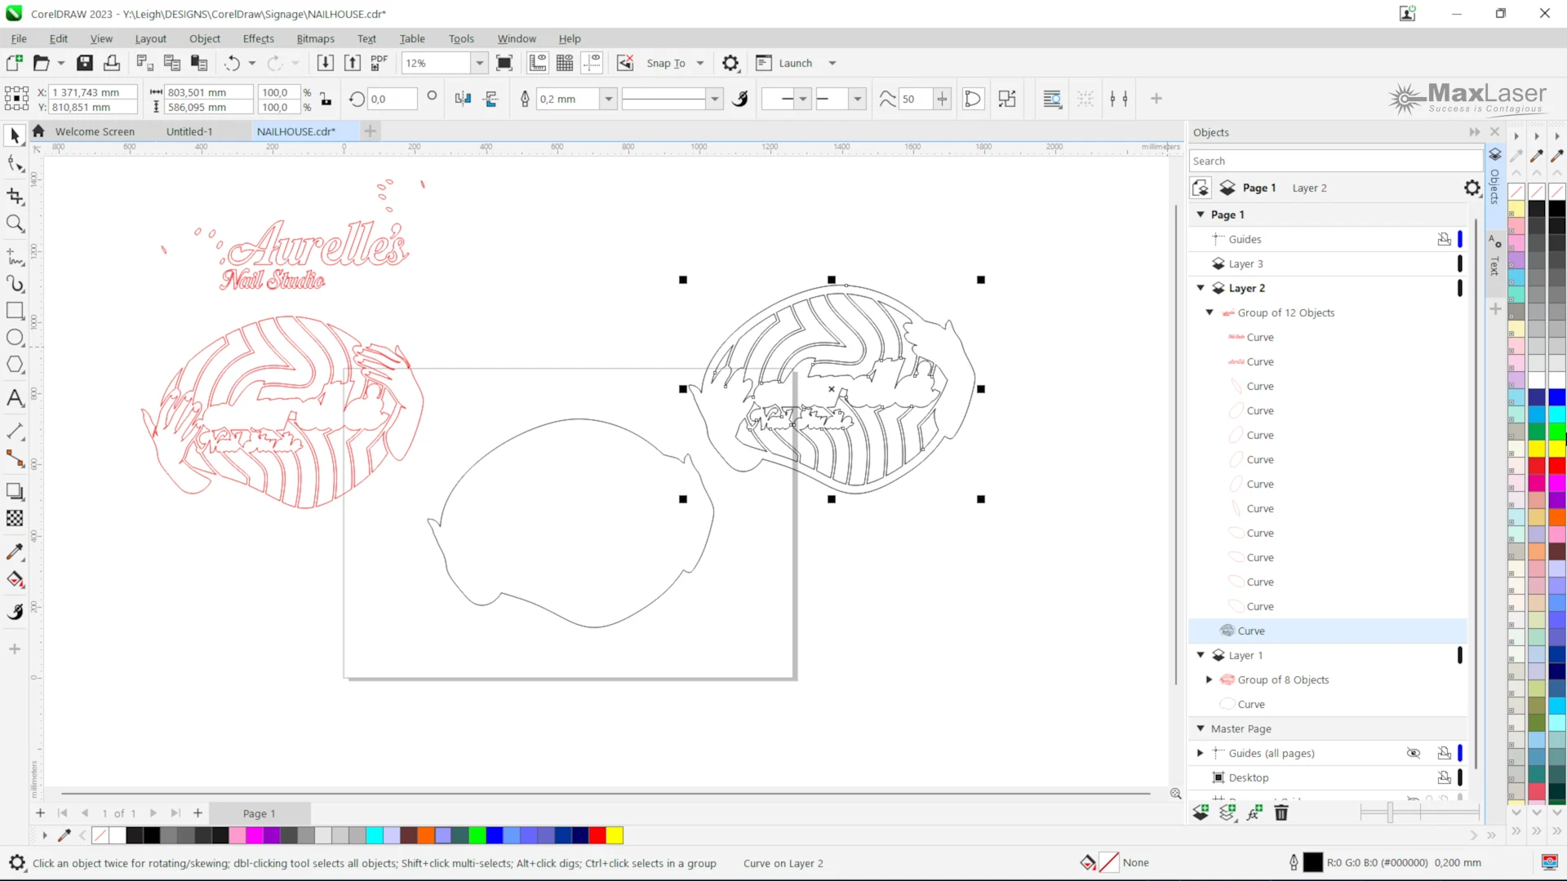The width and height of the screenshot is (1567, 881).
Task: Select the Connector tool
Action: (x=15, y=458)
